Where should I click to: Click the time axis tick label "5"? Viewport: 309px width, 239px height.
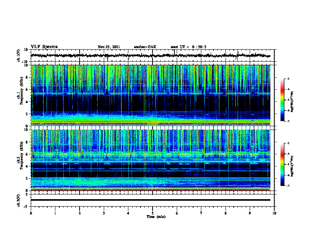pyautogui.click(x=153, y=213)
